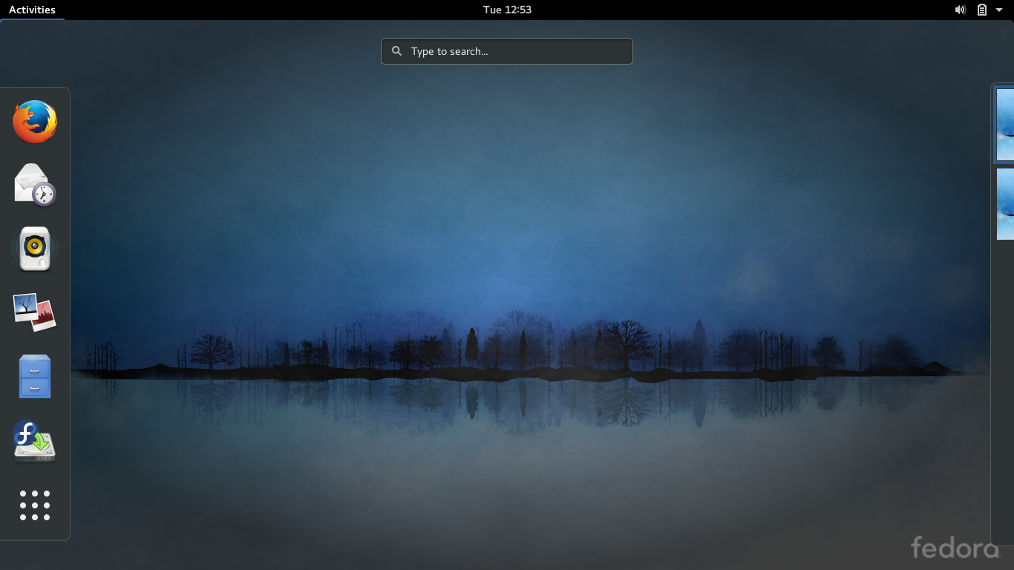Click the Tue 12:53 clock
Image resolution: width=1014 pixels, height=570 pixels.
pyautogui.click(x=507, y=10)
